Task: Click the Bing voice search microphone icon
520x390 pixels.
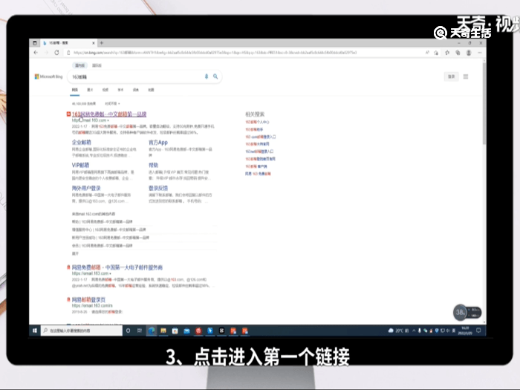Action: point(207,77)
